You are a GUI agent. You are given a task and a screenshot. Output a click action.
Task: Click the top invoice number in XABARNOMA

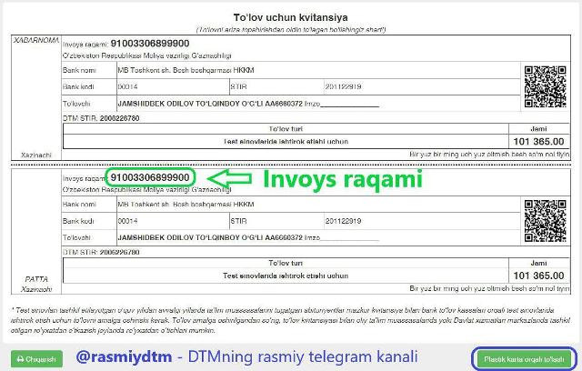point(149,44)
